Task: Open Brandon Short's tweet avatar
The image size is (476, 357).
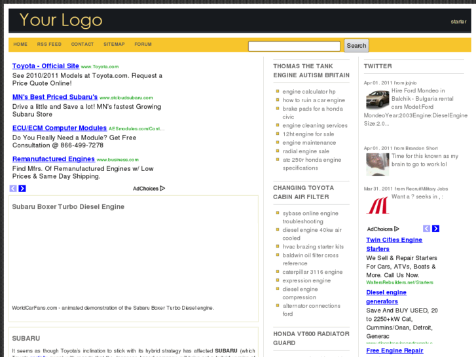Action: pos(377,164)
